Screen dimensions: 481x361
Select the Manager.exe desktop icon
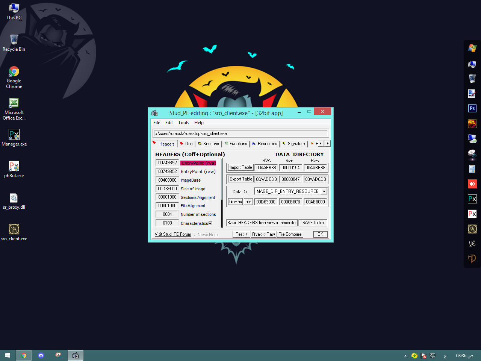click(x=14, y=138)
